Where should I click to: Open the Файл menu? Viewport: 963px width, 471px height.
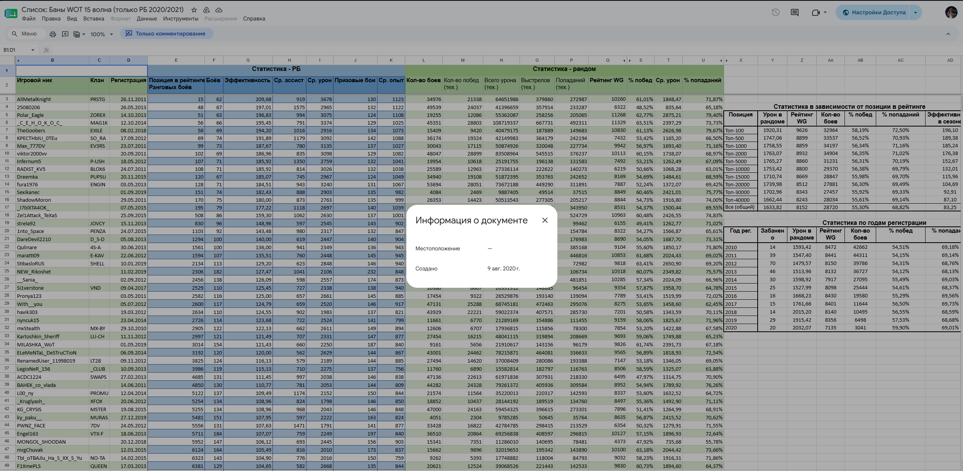point(29,19)
